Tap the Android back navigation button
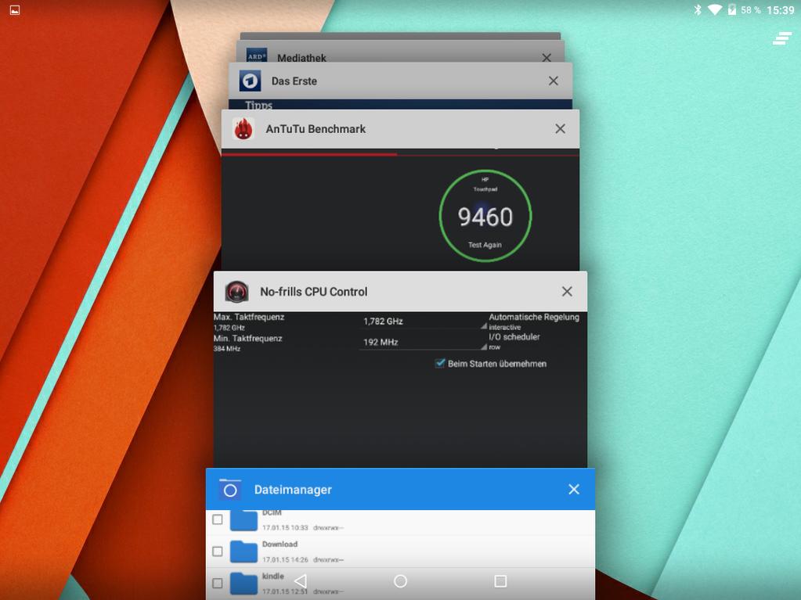Screen dimensions: 801x600 click(301, 581)
